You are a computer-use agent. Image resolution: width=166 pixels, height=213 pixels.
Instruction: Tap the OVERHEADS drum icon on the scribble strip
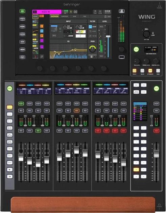click(76, 91)
